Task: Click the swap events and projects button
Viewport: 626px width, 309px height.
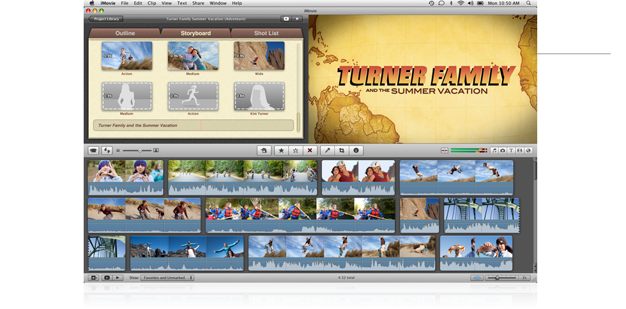Action: click(x=107, y=150)
